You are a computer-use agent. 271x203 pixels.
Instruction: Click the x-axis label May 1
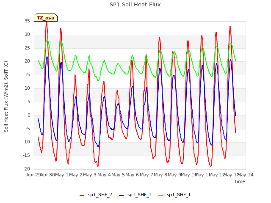pos(62,175)
